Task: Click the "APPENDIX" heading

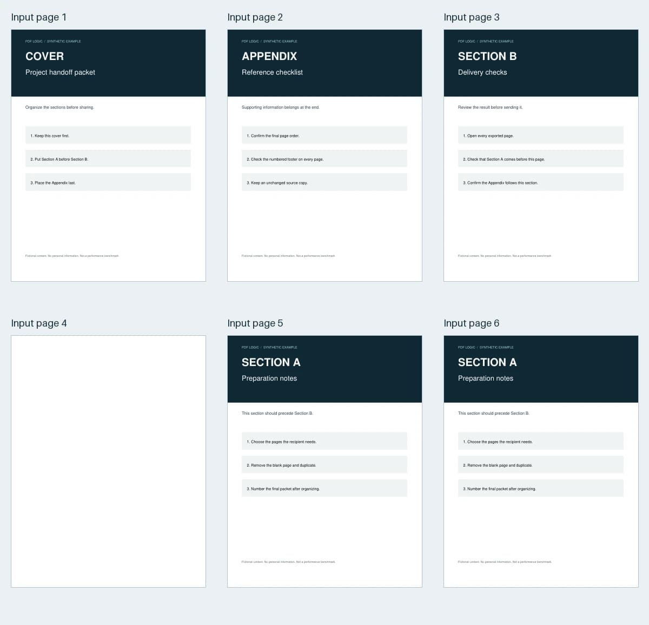Action: 269,56
